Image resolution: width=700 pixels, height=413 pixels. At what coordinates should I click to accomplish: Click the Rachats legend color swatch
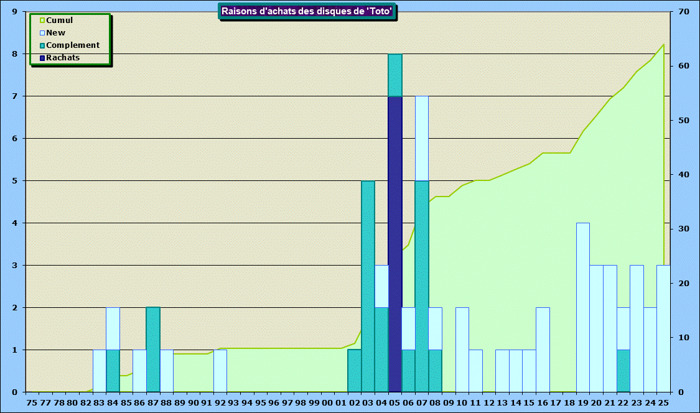tap(42, 58)
